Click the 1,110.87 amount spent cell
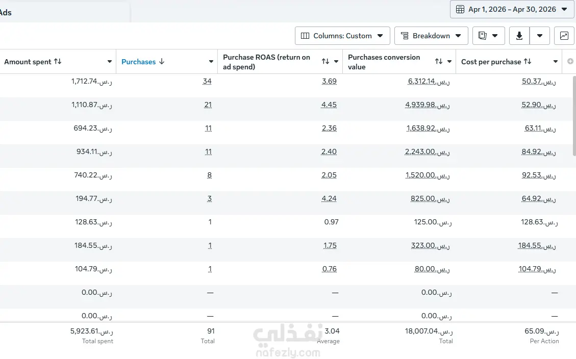576x359 pixels. [x=91, y=105]
